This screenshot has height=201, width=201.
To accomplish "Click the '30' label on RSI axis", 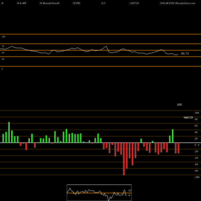I will pyautogui.click(x=3, y=59).
